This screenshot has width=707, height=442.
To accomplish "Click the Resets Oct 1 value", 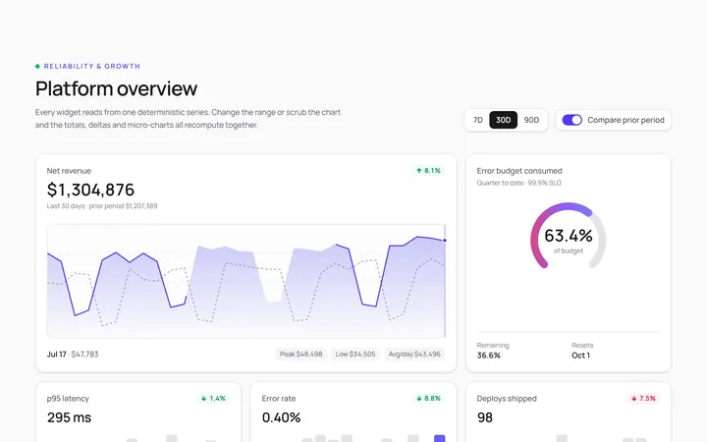I will click(580, 356).
